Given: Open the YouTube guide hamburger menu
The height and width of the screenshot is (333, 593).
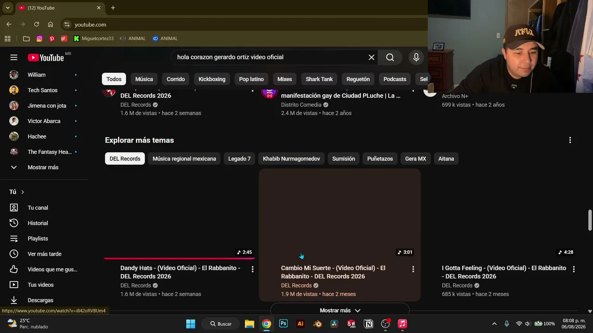Looking at the screenshot, I should [14, 57].
